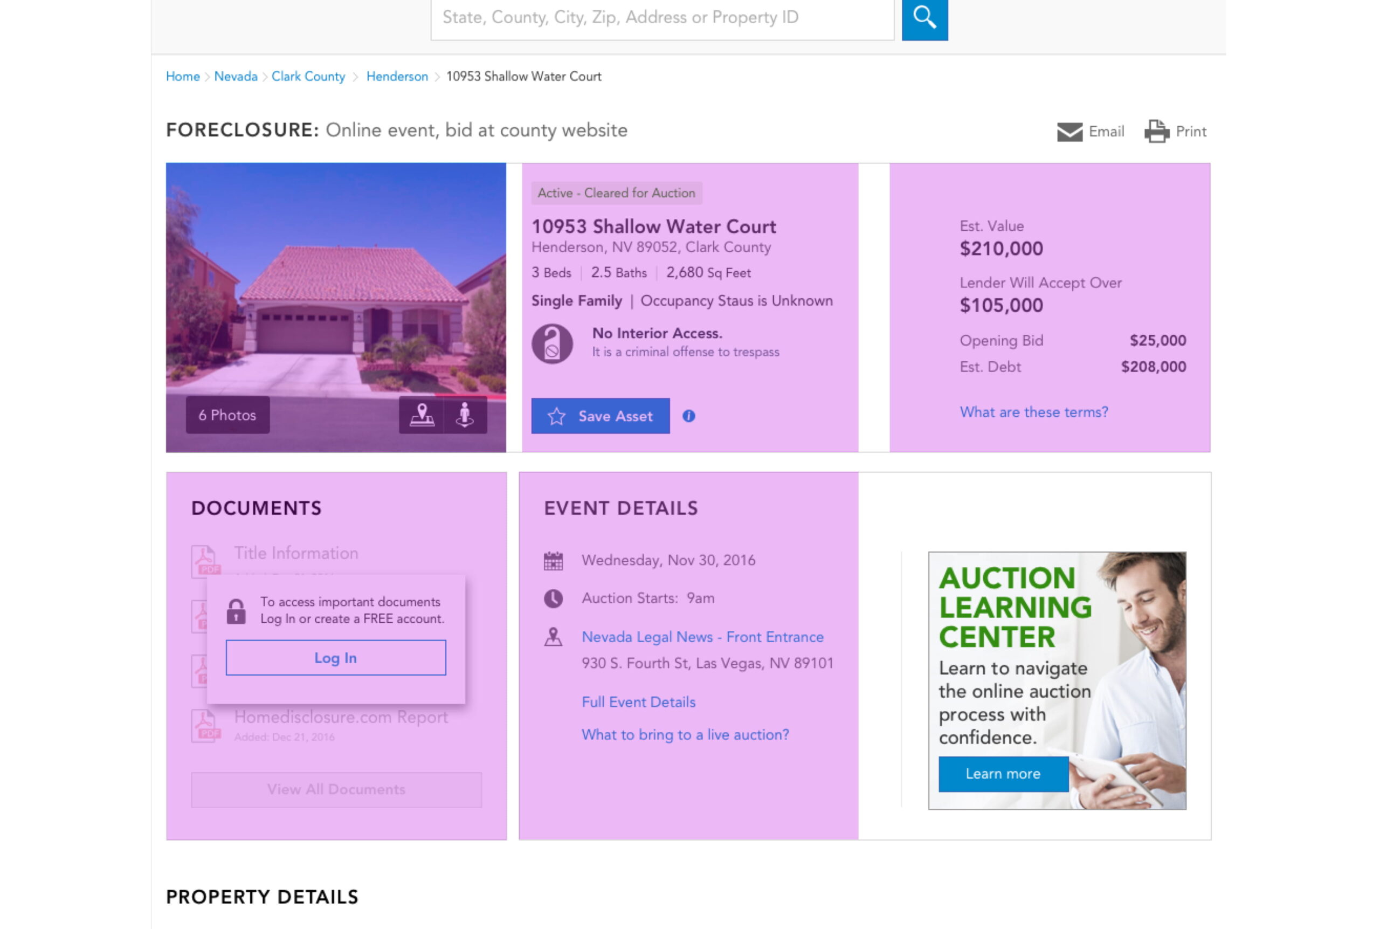Go to Home breadcrumb
Image resolution: width=1380 pixels, height=929 pixels.
point(182,77)
